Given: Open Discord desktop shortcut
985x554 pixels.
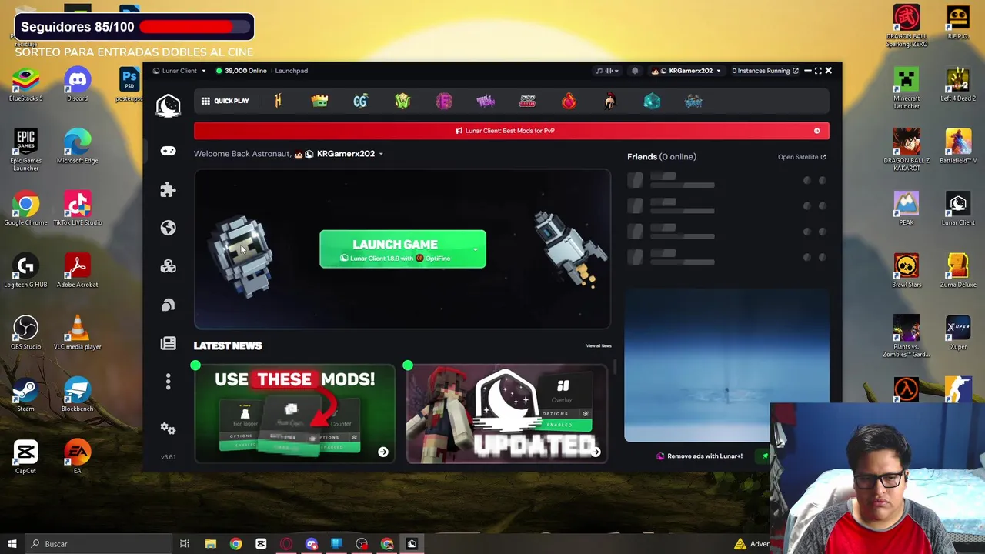Looking at the screenshot, I should tap(77, 85).
